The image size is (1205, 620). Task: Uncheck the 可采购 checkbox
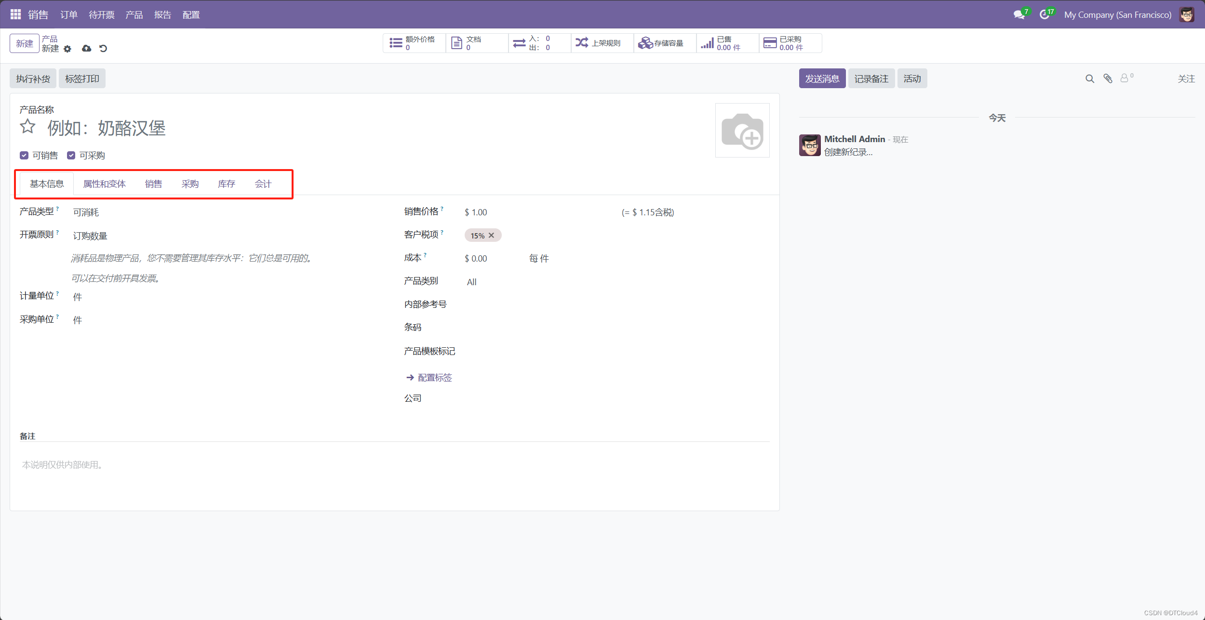[x=71, y=155]
